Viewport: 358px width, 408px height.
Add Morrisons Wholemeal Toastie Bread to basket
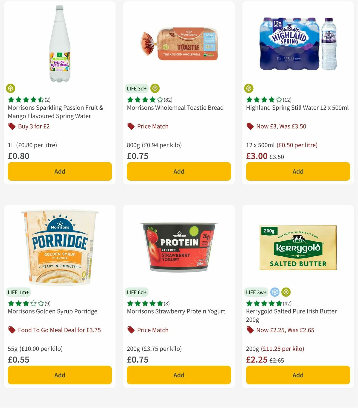tap(178, 171)
